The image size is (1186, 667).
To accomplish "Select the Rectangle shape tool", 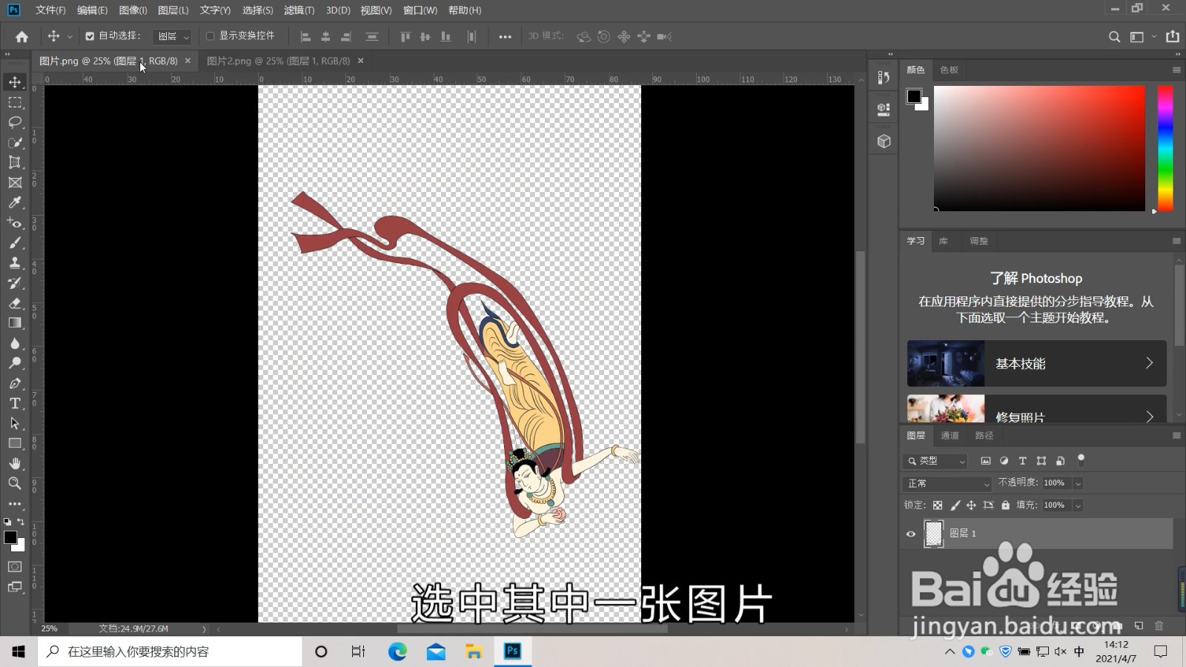I will (15, 443).
